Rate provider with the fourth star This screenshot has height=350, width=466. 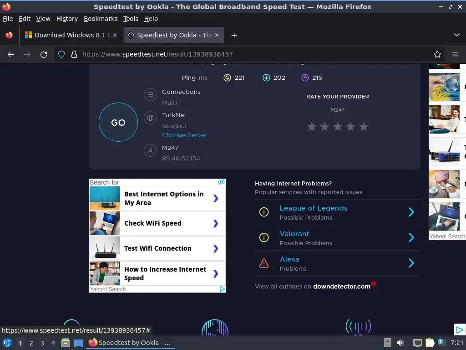[351, 127]
